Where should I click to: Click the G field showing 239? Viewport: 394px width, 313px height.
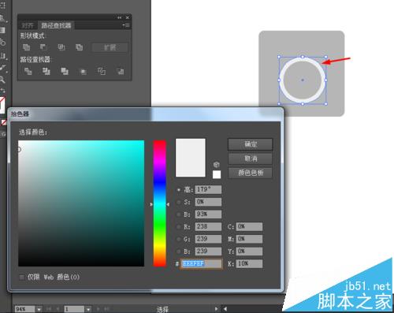[208, 239]
